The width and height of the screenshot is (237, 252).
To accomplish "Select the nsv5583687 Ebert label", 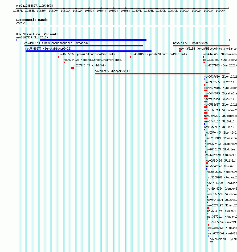I will click(x=220, y=105).
